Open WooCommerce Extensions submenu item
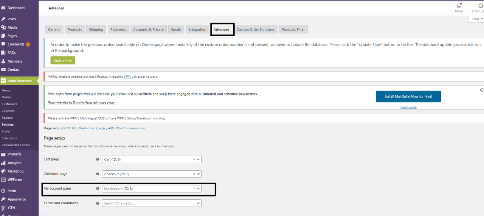Screen dimensions: 484x216 click(x=9, y=138)
